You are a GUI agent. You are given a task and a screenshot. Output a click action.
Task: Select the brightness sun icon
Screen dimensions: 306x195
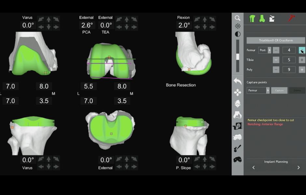click(x=238, y=26)
